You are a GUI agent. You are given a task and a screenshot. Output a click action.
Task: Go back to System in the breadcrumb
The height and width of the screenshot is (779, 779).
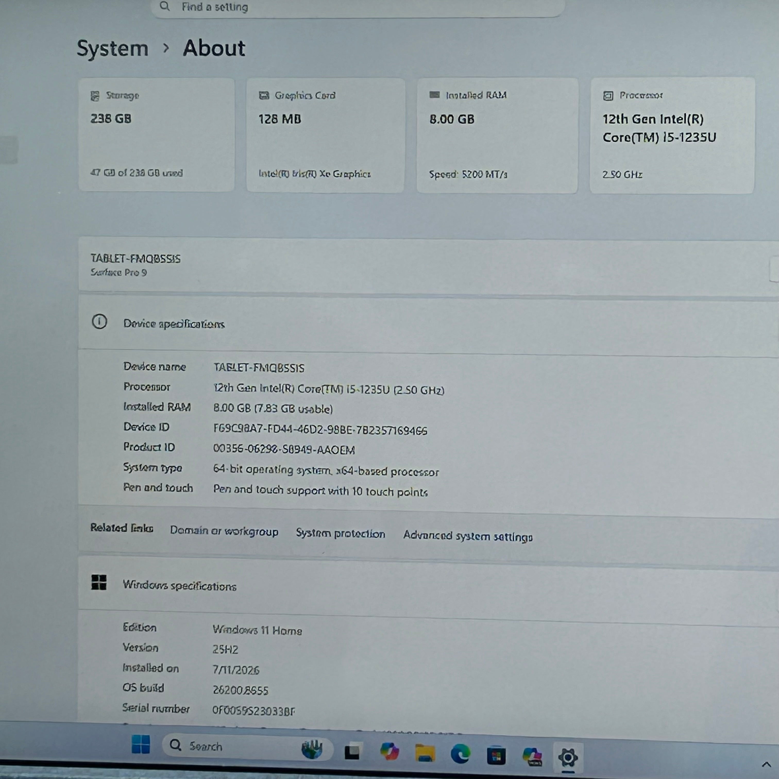[x=113, y=49]
